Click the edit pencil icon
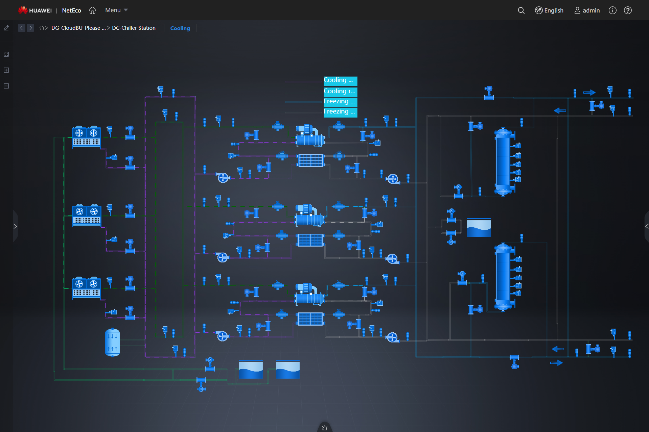 pyautogui.click(x=6, y=28)
